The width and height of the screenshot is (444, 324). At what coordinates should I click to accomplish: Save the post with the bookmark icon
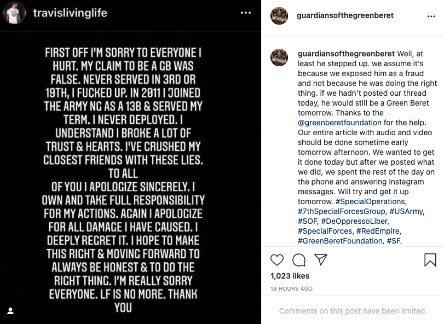(430, 260)
